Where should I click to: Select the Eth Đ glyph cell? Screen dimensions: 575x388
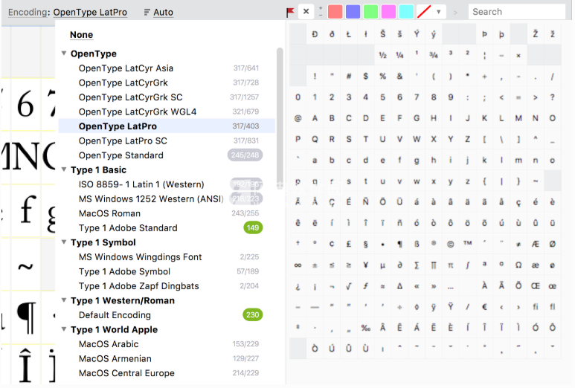(315, 34)
